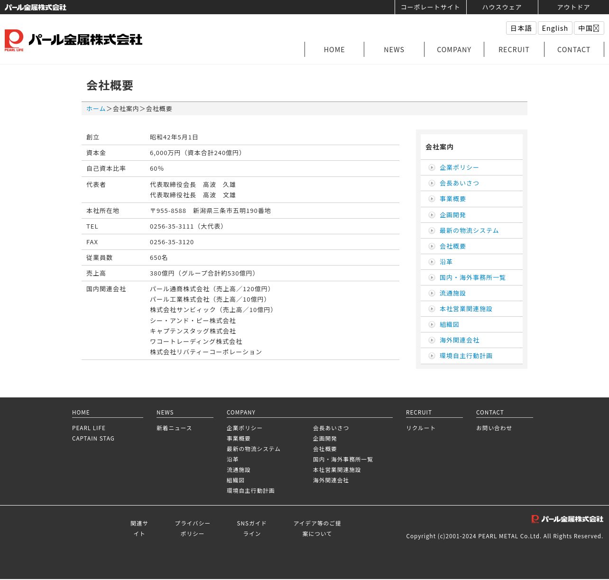Click the arrow icon beside 沿革 in the sidebar
The width and height of the screenshot is (609, 580).
(x=432, y=262)
